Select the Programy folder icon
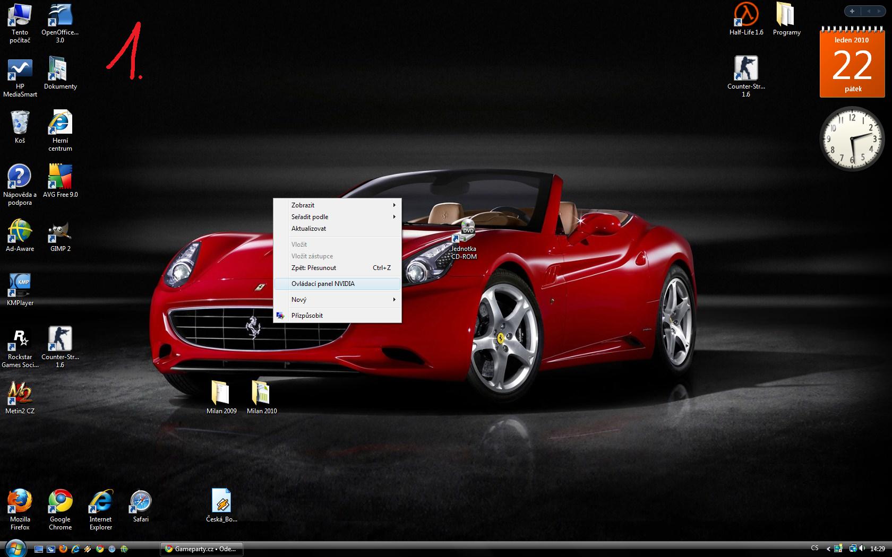 (786, 19)
